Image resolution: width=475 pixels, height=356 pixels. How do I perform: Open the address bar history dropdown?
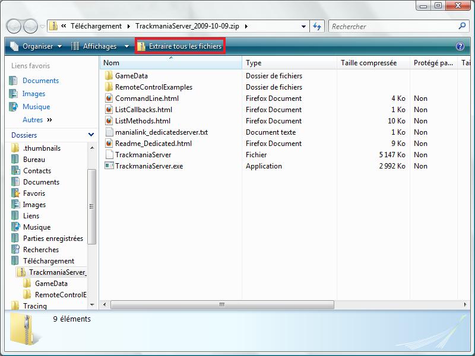point(303,27)
